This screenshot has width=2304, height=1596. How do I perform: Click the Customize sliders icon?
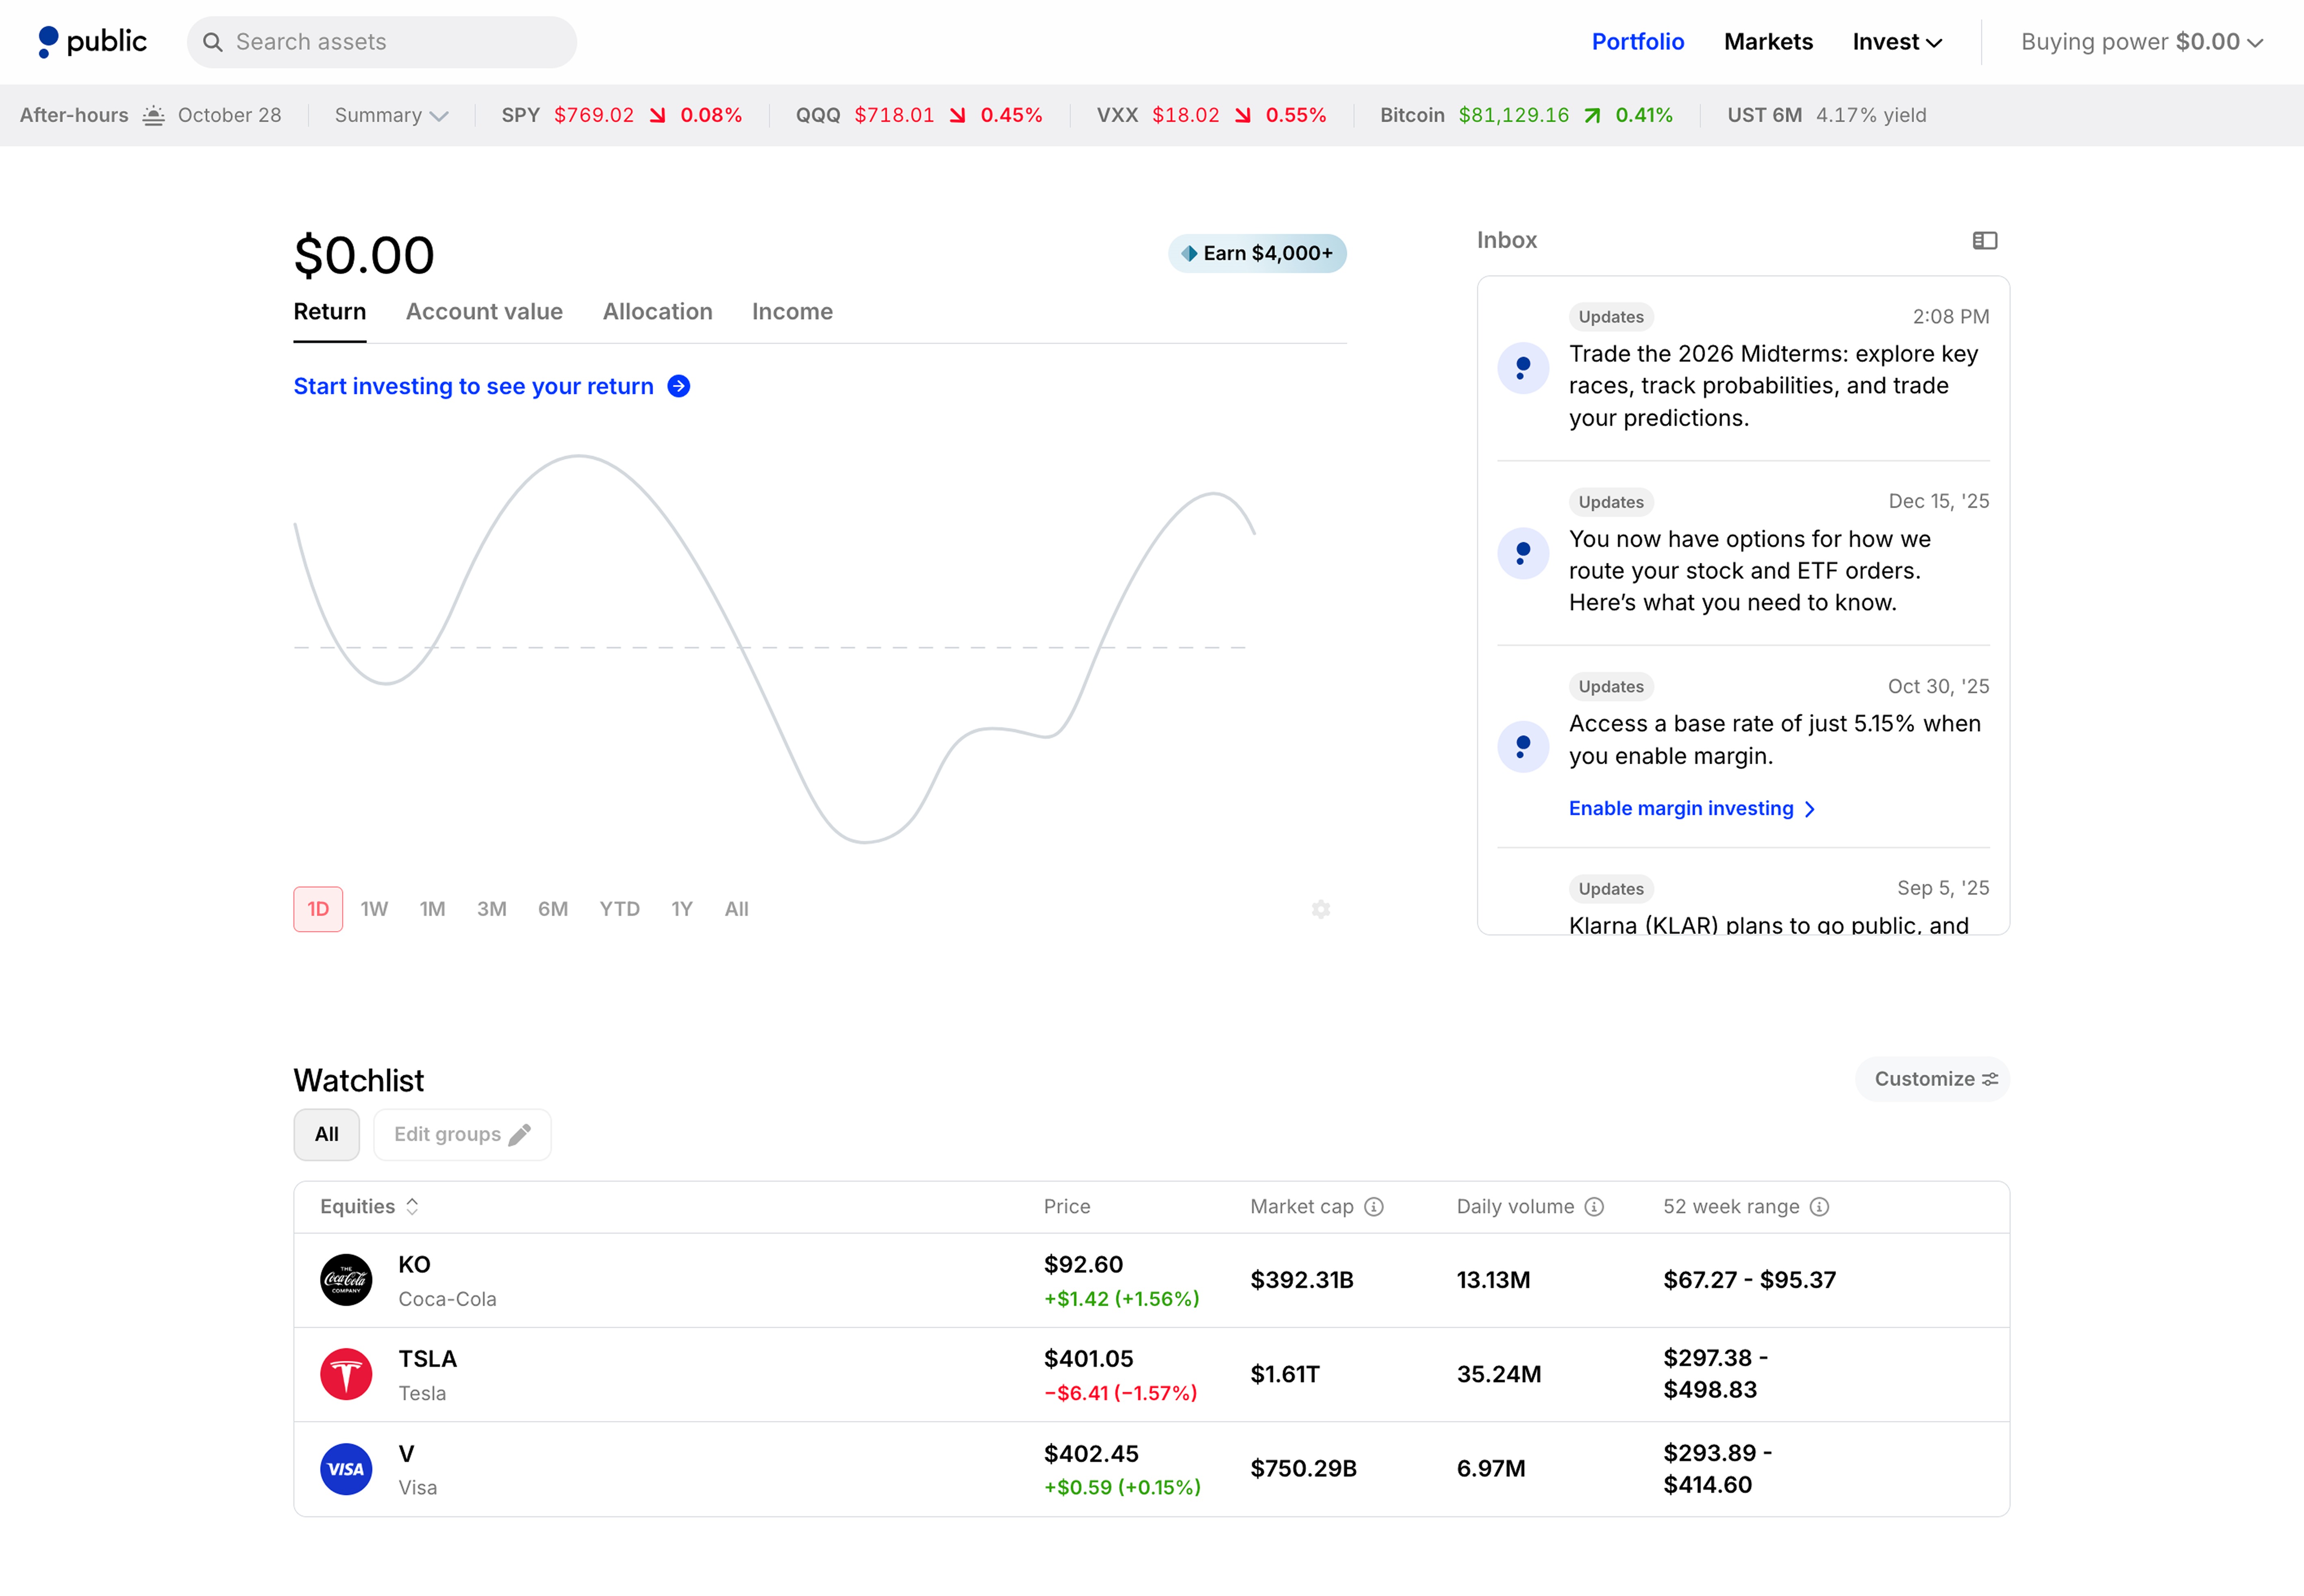[1990, 1079]
